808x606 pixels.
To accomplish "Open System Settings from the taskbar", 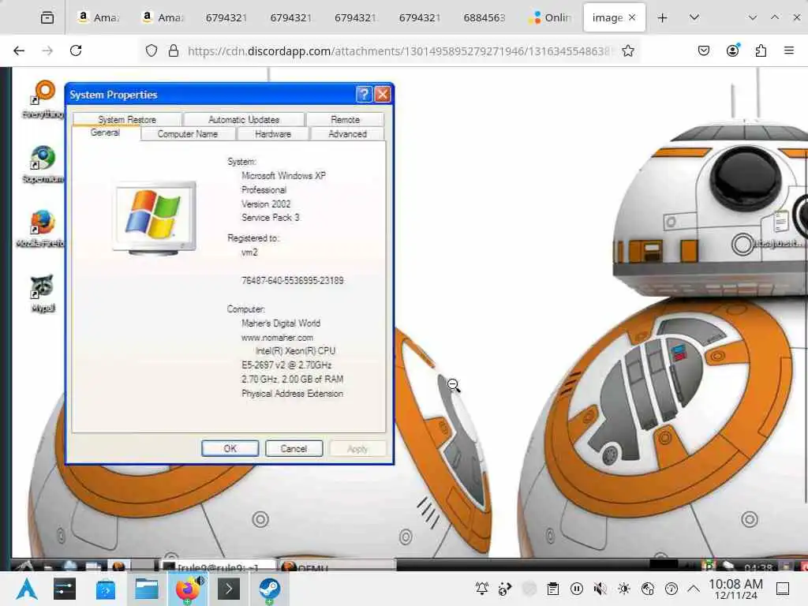I will coord(65,589).
